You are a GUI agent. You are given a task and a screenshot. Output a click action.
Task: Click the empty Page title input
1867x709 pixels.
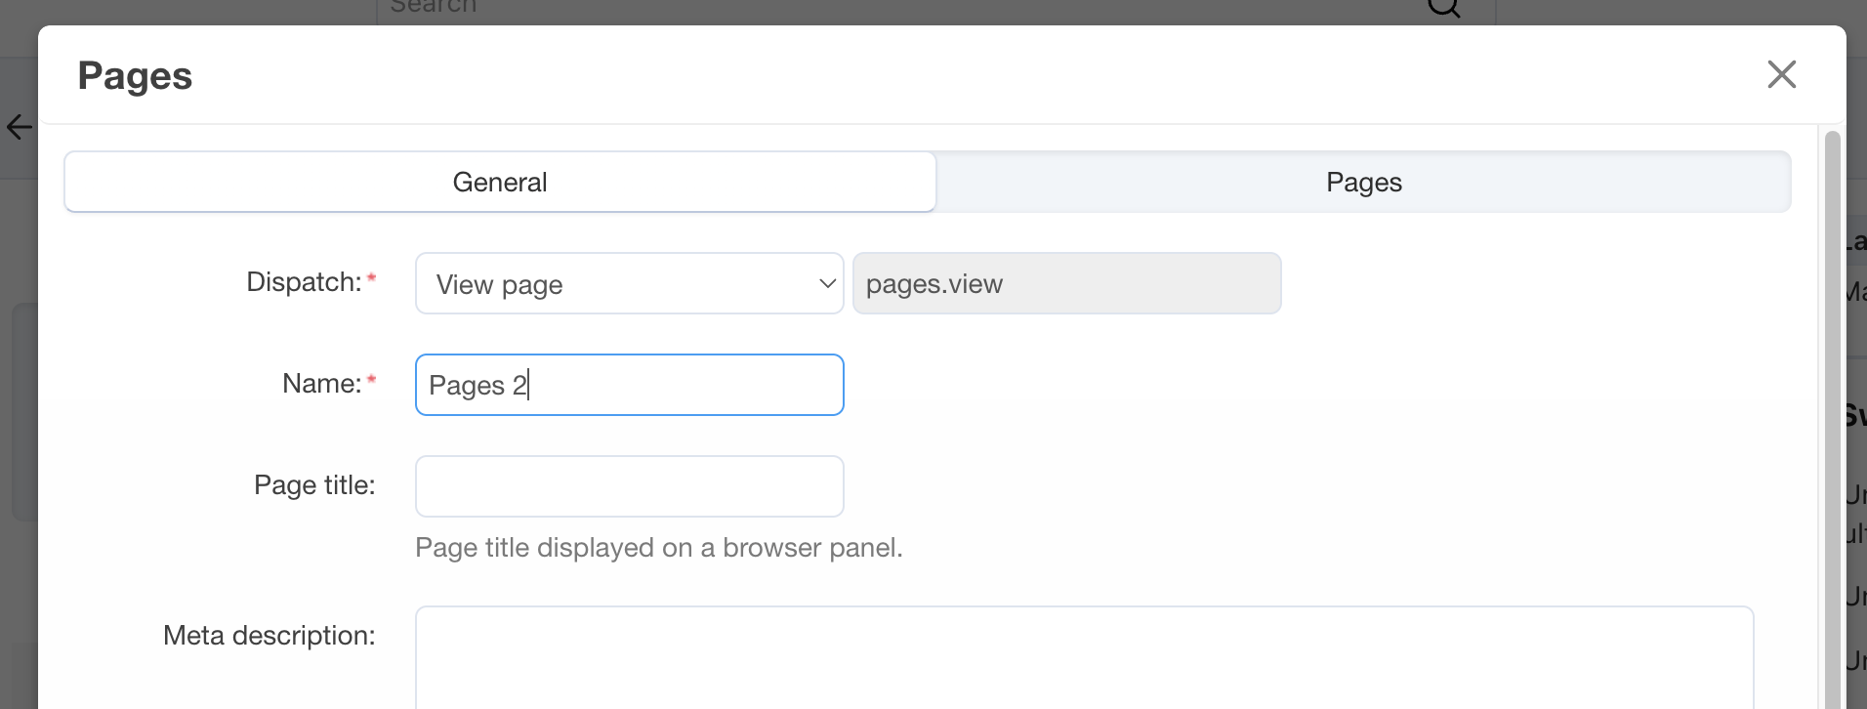629,485
